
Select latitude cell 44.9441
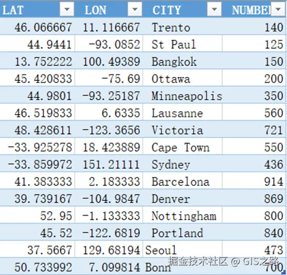coord(37,43)
